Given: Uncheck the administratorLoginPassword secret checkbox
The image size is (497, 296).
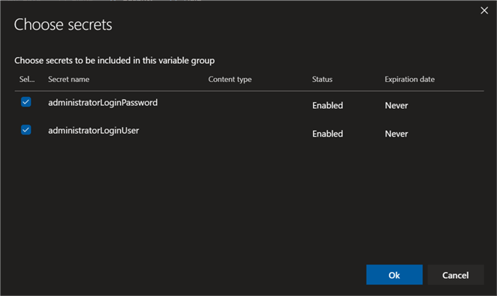Looking at the screenshot, I should [x=26, y=102].
